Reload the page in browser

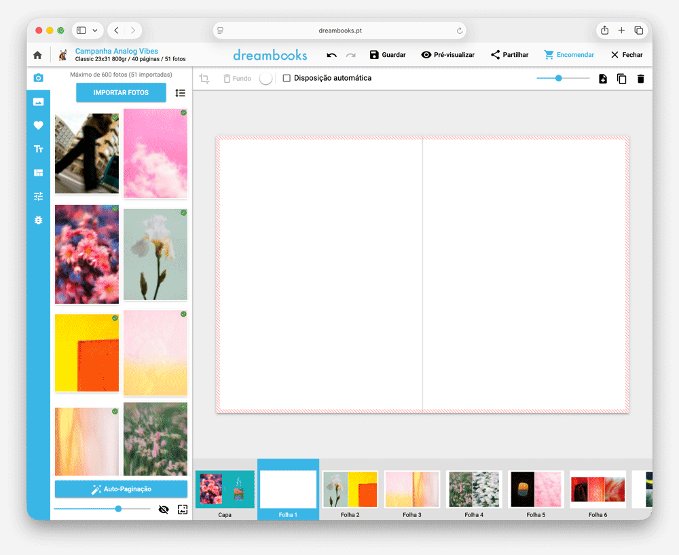(460, 31)
